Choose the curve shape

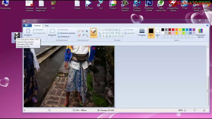click(x=104, y=30)
